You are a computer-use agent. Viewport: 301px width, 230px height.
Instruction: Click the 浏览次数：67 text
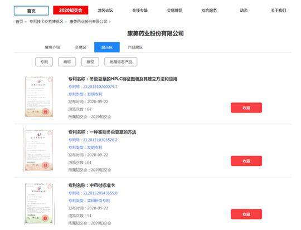(80, 109)
